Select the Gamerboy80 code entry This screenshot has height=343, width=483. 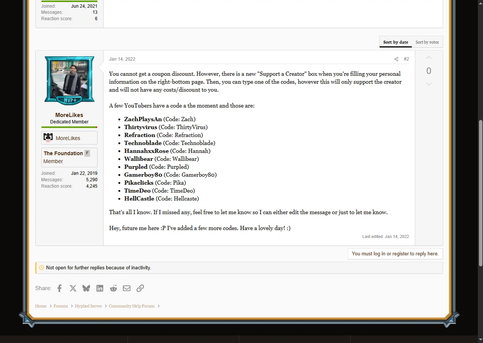(x=170, y=175)
